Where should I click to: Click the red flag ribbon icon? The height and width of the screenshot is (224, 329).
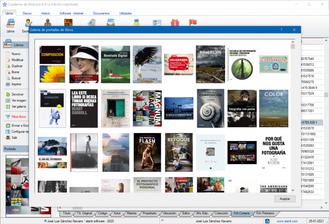193,23
